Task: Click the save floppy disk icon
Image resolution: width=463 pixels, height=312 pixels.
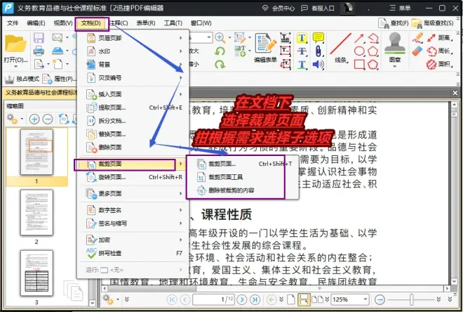Action: click(39, 38)
